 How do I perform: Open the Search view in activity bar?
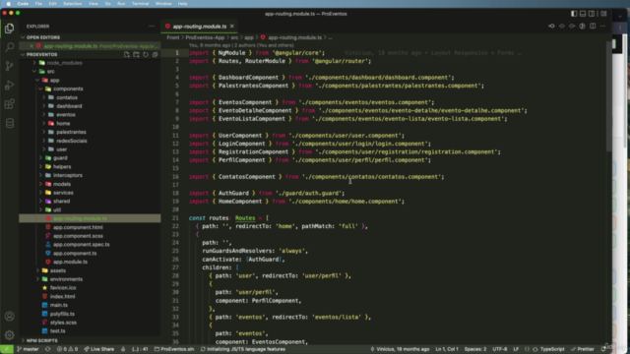pos(9,47)
